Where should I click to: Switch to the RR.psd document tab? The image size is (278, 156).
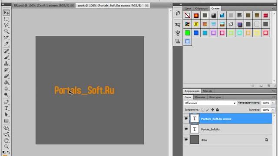[x=42, y=6]
